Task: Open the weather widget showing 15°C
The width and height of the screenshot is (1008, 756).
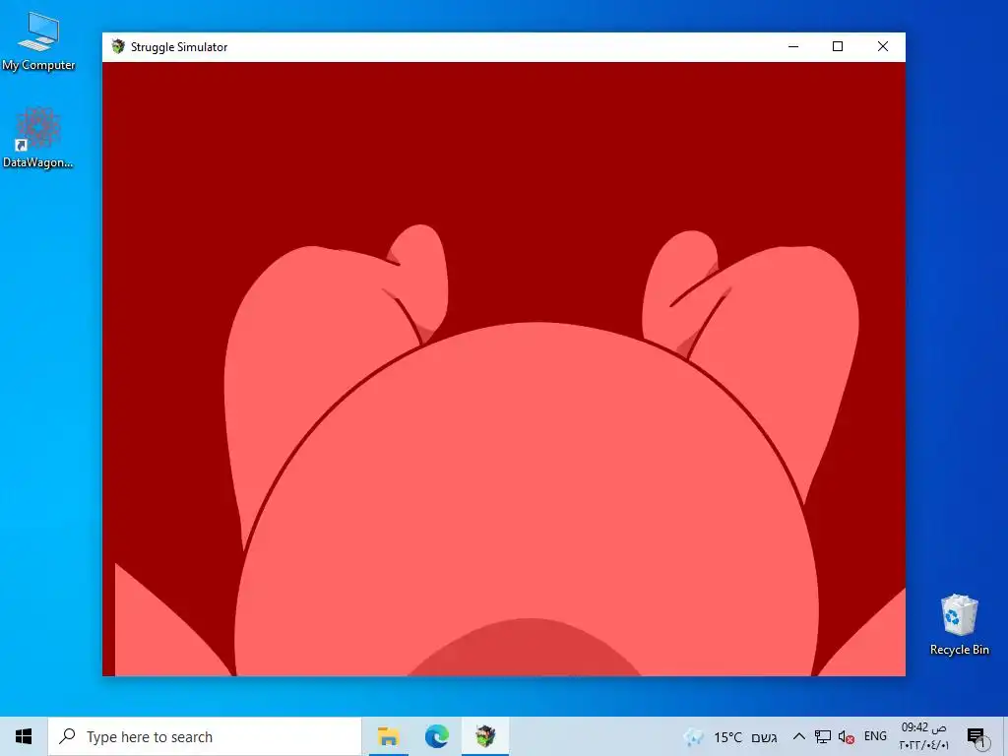Action: click(x=730, y=736)
